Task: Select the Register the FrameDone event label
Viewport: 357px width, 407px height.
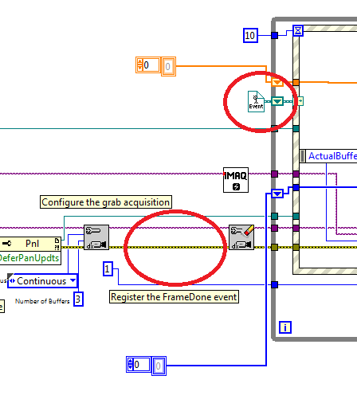Action: pyautogui.click(x=174, y=297)
